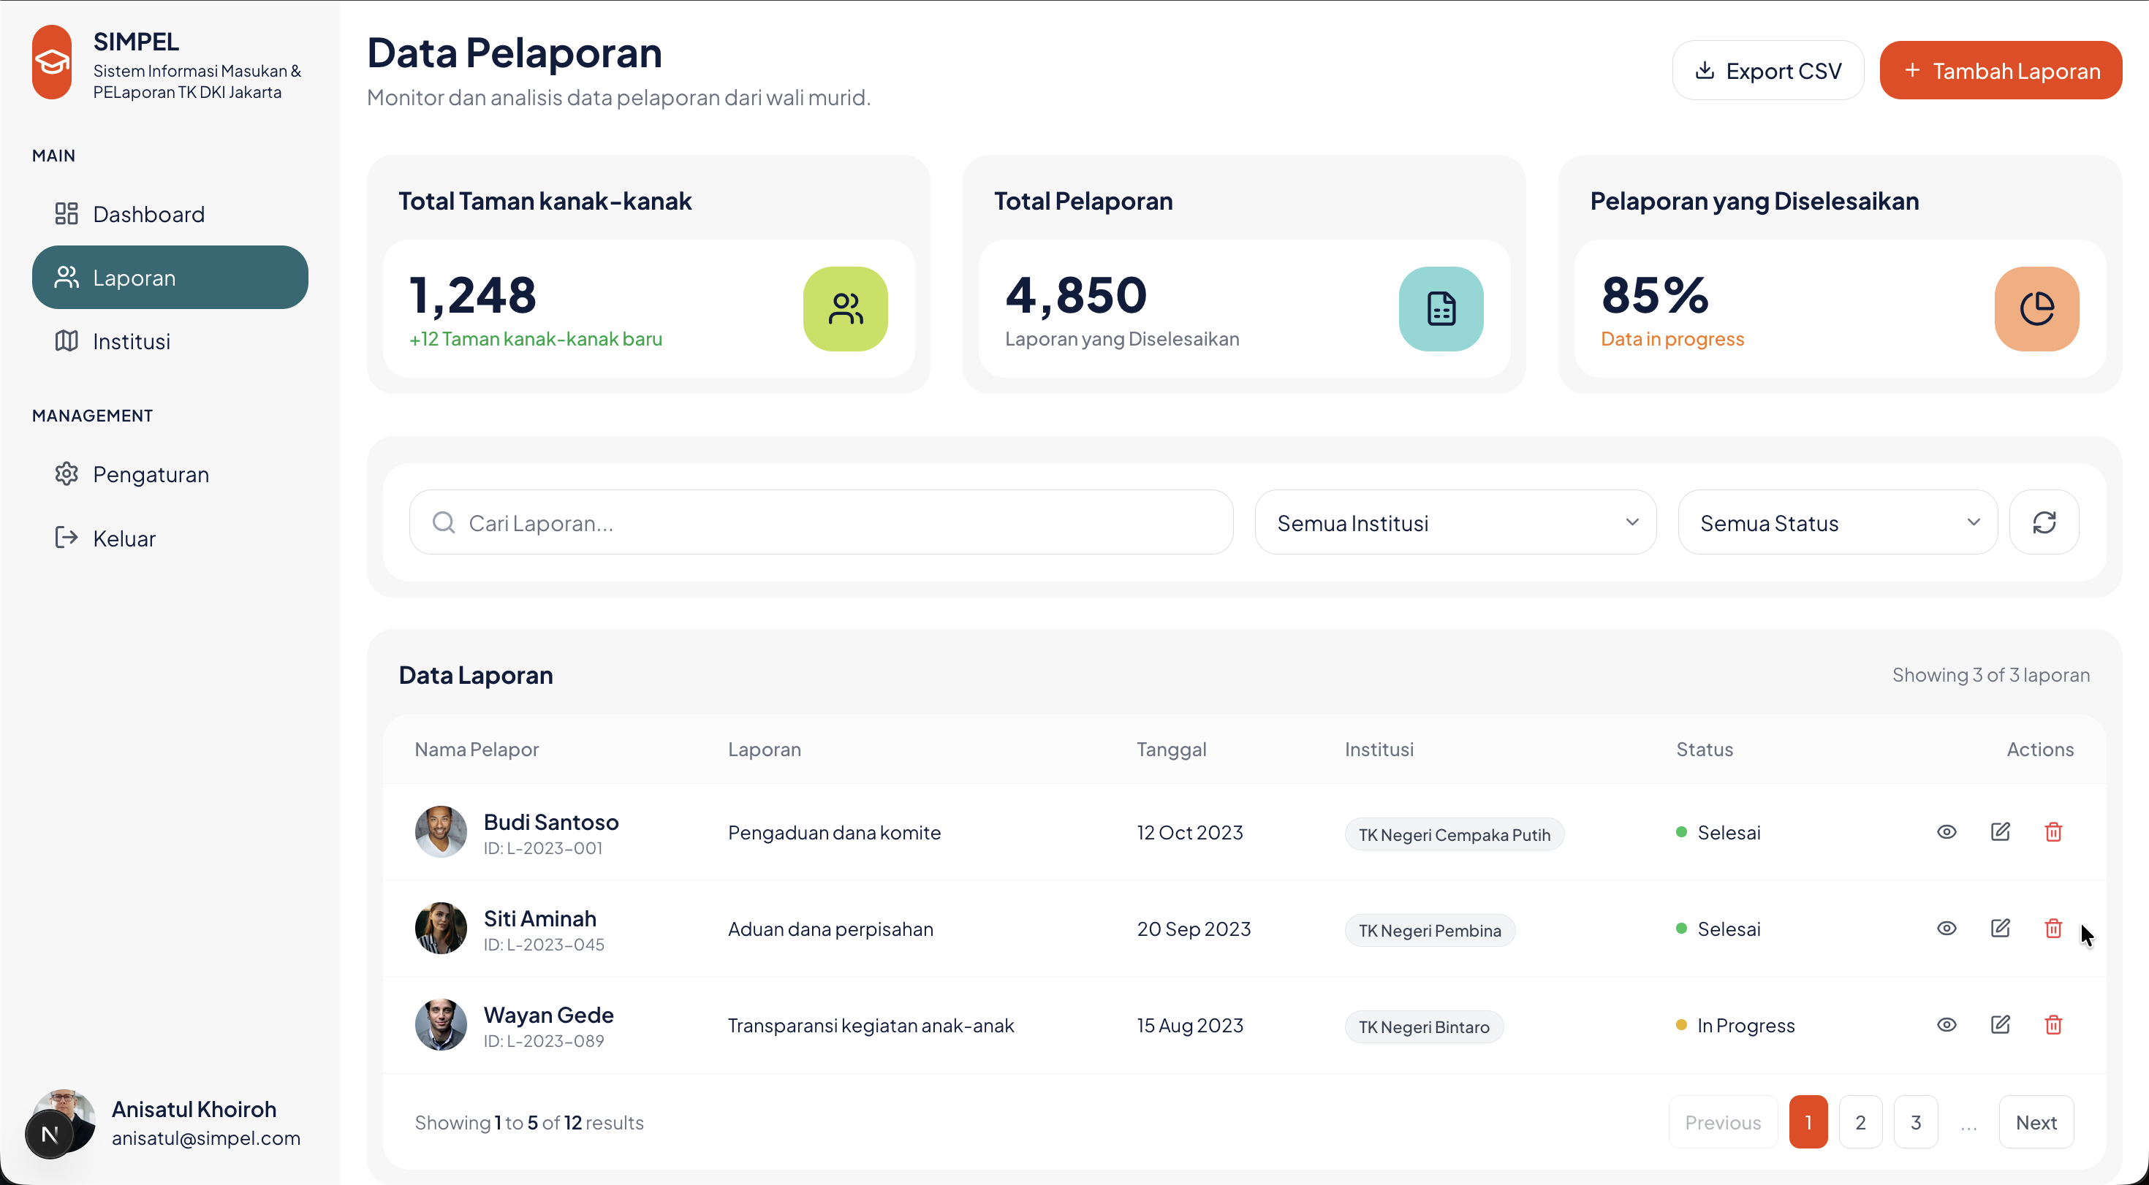View Siti Aminah's report with eye icon
Screen dimensions: 2149x1185
tap(1947, 928)
